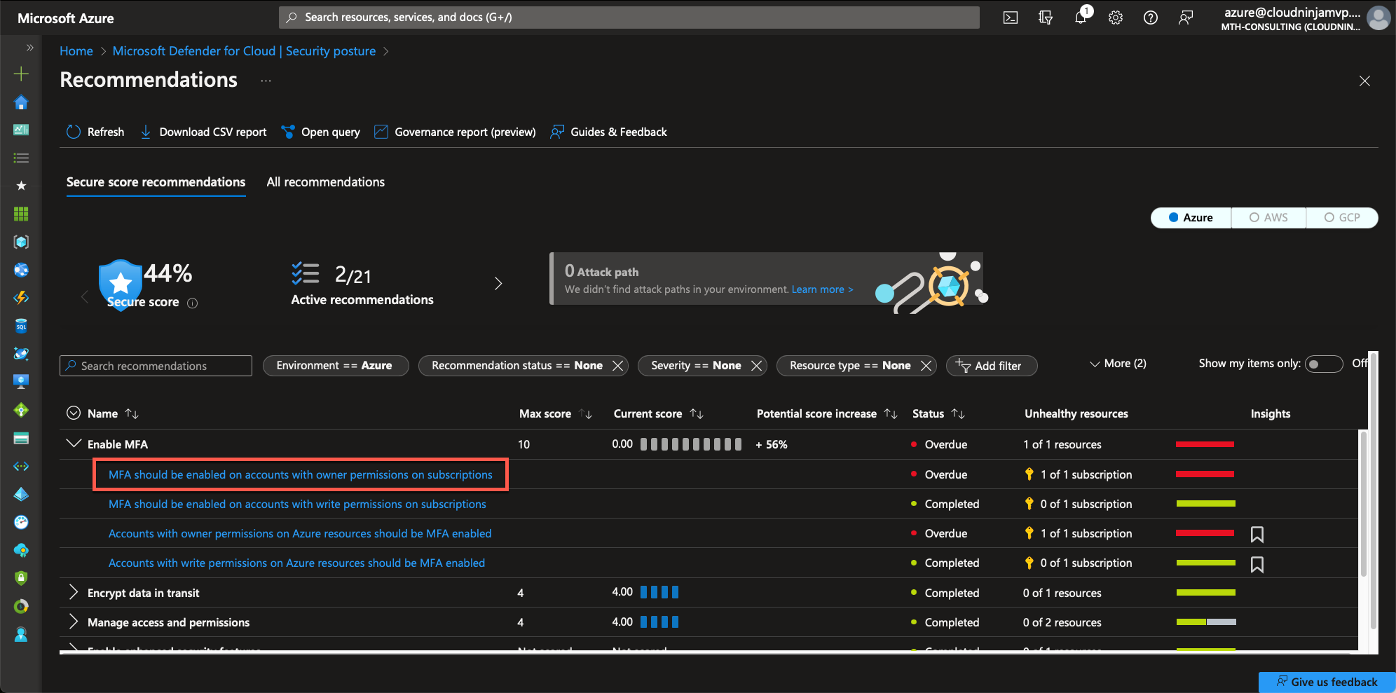Sort by Current score column
This screenshot has width=1396, height=693.
(697, 413)
